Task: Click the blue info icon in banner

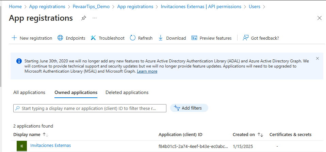Action: (x=19, y=61)
